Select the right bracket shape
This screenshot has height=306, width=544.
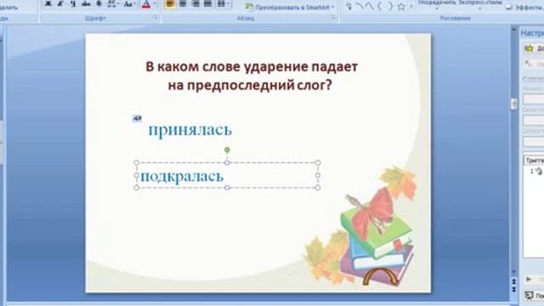[x=390, y=6]
